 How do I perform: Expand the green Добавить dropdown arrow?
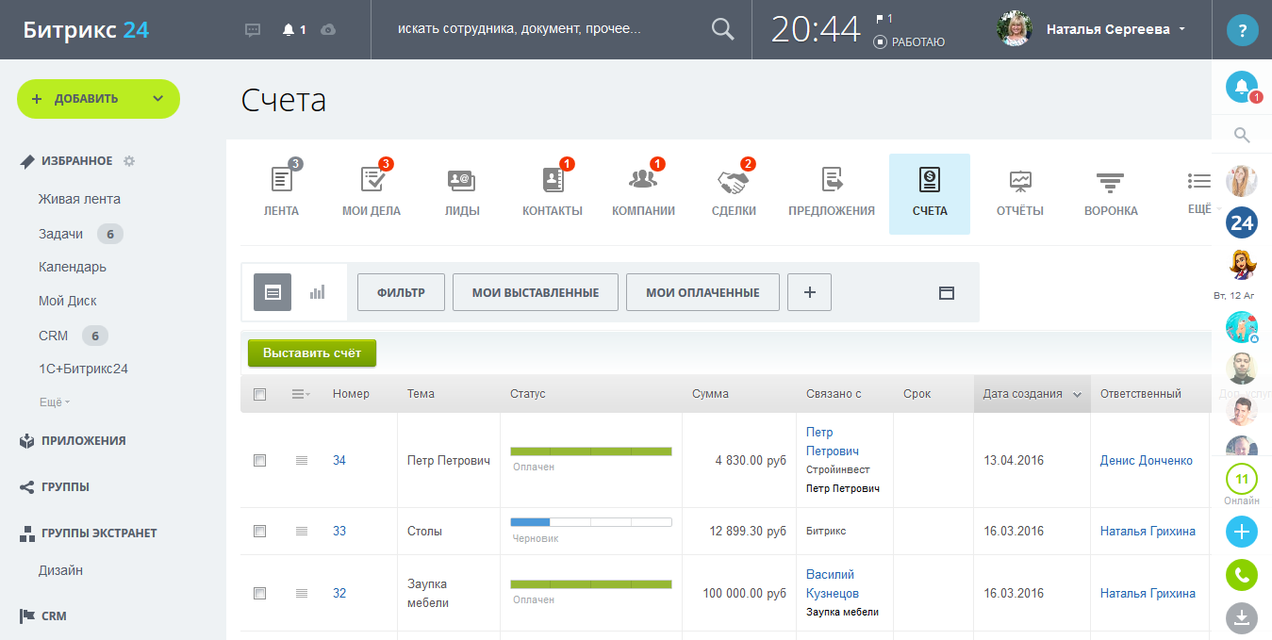tap(157, 99)
